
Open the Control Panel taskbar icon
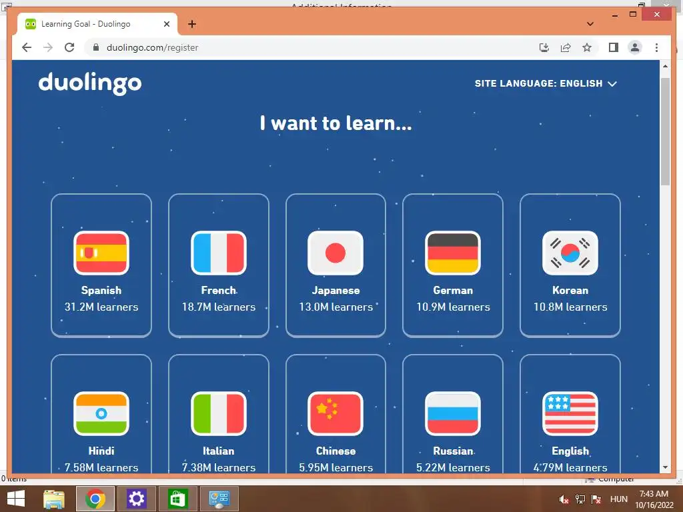[x=219, y=499]
